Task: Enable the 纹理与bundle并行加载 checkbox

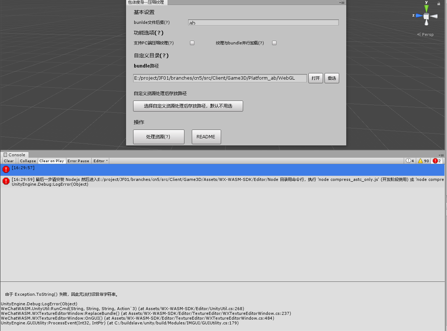Action: coord(274,43)
